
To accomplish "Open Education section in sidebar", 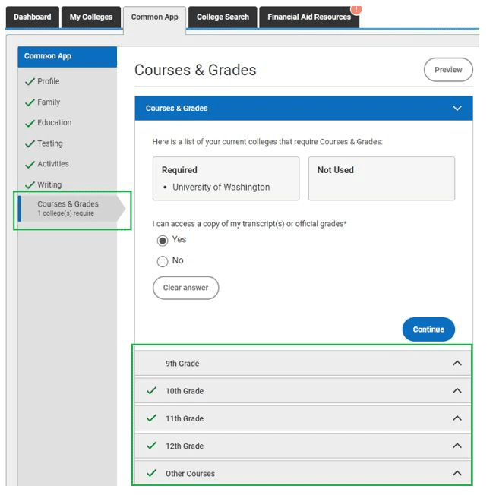I will click(x=54, y=123).
